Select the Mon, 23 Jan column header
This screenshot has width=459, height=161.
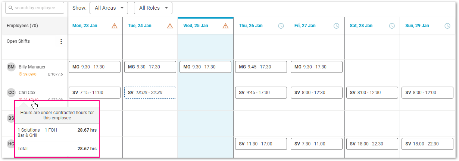(x=85, y=26)
